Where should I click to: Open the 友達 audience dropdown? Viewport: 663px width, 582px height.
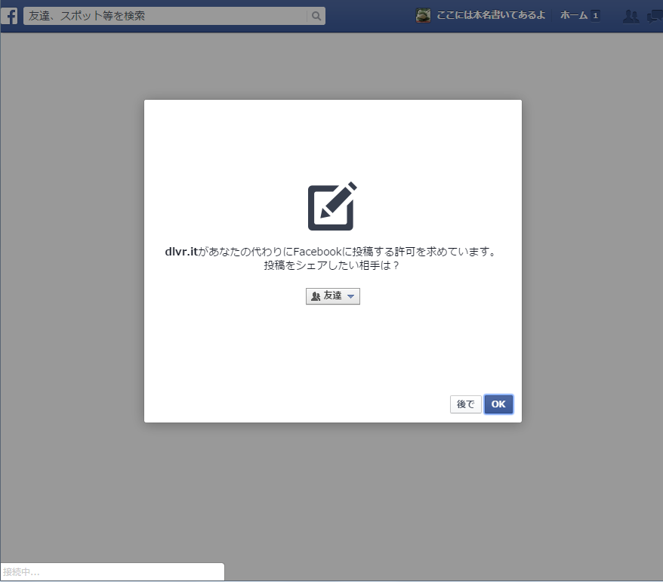333,296
